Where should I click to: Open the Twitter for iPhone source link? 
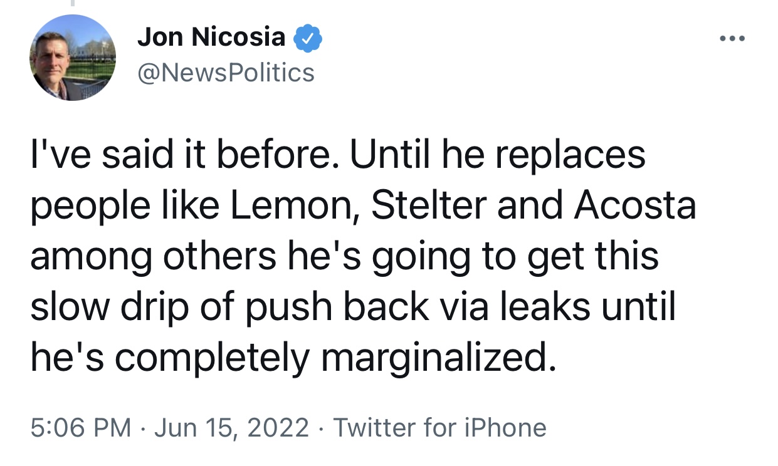pyautogui.click(x=439, y=428)
